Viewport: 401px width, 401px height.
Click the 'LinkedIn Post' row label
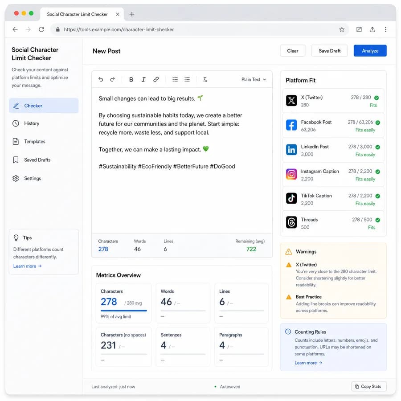pyautogui.click(x=315, y=147)
